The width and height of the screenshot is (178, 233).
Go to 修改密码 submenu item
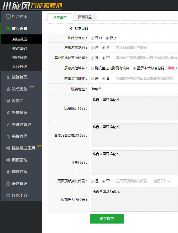[x=21, y=48]
